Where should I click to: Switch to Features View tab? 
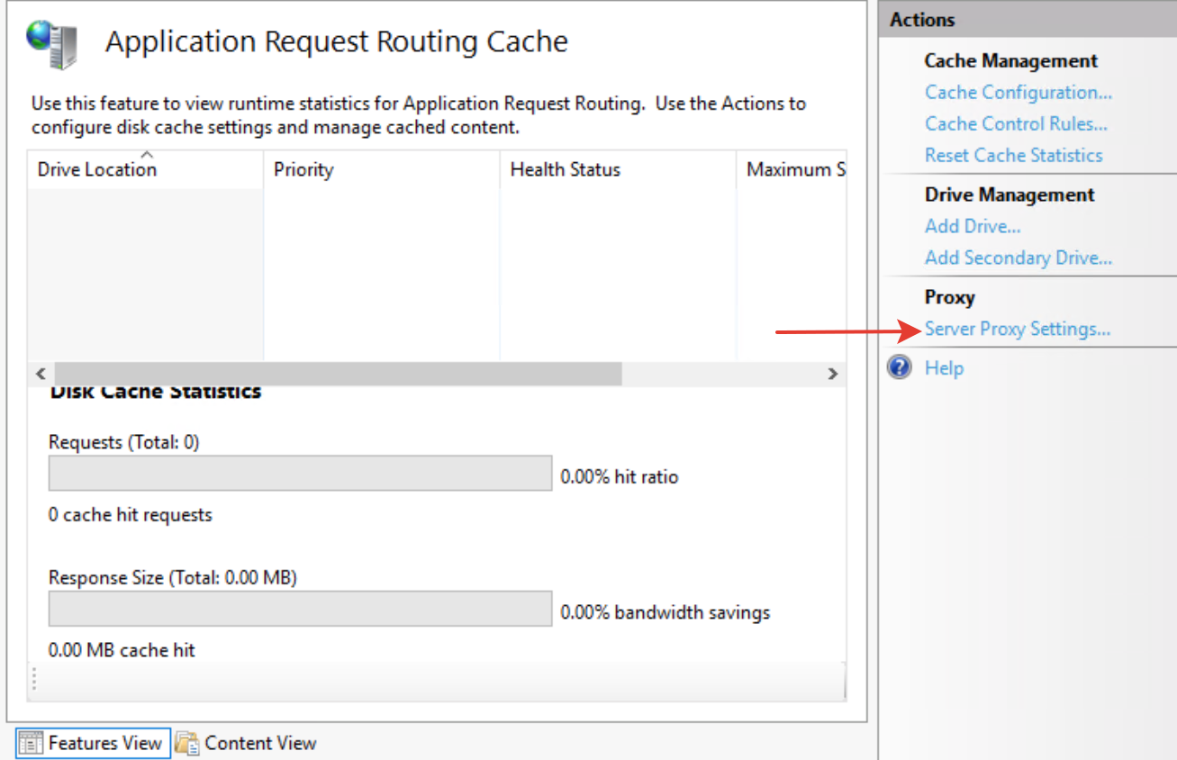click(x=93, y=743)
